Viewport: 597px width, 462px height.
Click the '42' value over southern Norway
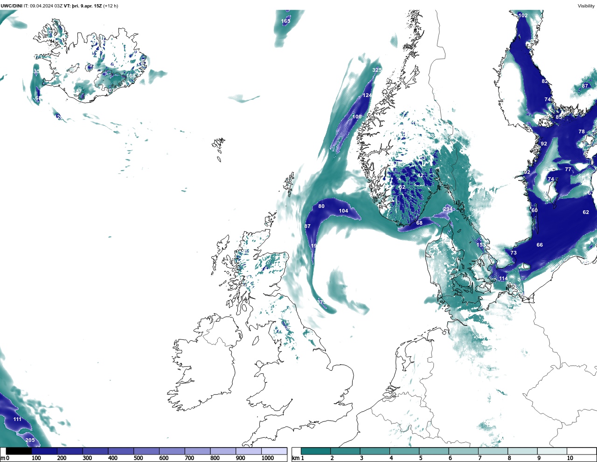[x=420, y=176]
